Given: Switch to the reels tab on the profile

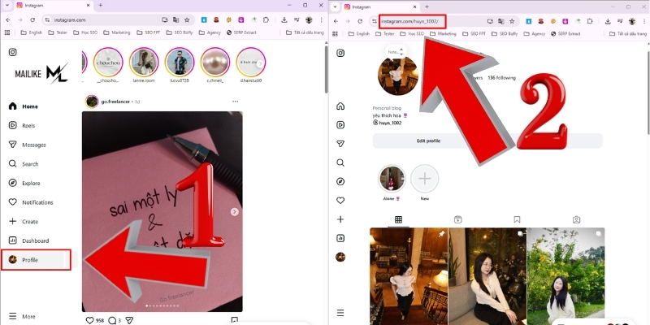Looking at the screenshot, I should (x=457, y=219).
